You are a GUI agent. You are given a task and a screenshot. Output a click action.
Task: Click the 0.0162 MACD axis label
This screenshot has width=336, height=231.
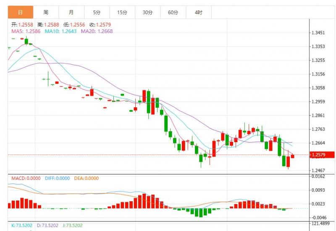click(x=318, y=176)
